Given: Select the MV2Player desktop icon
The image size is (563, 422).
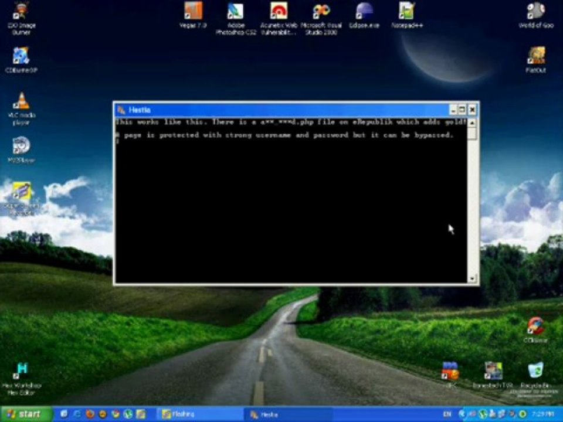Looking at the screenshot, I should pos(21,150).
